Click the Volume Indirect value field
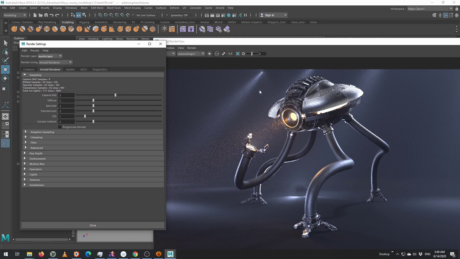 click(66, 122)
